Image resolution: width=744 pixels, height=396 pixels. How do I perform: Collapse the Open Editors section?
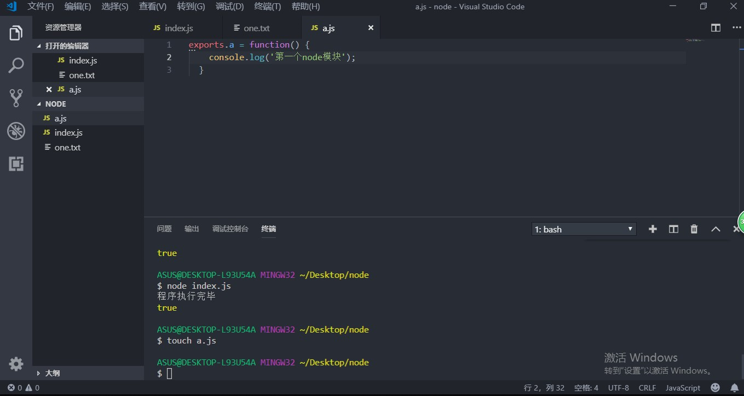(88, 46)
